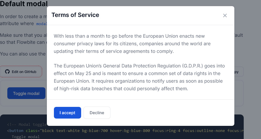Click the Default modal page heading
The width and height of the screenshot is (261, 139).
coord(24,4)
